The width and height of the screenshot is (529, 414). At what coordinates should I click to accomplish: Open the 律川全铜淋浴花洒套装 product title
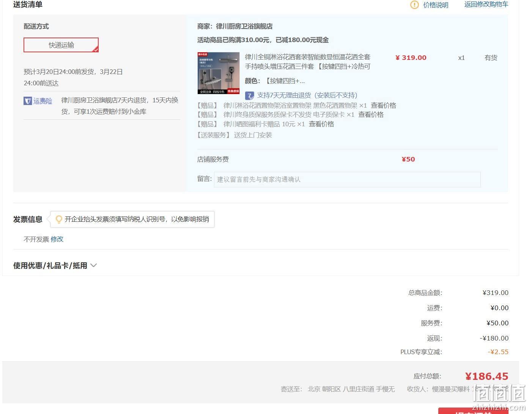[308, 61]
